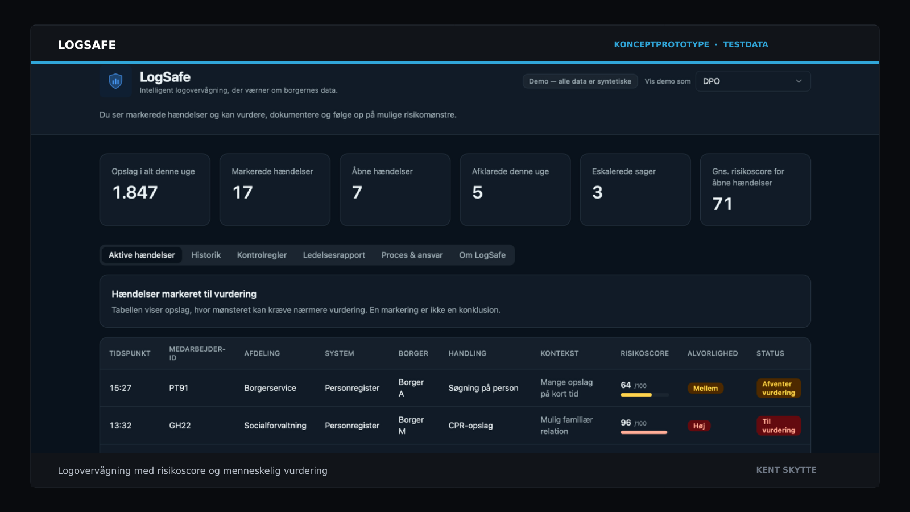Screen dimensions: 910x512
Task: Click the risk score bar for 96
Action: [644, 432]
